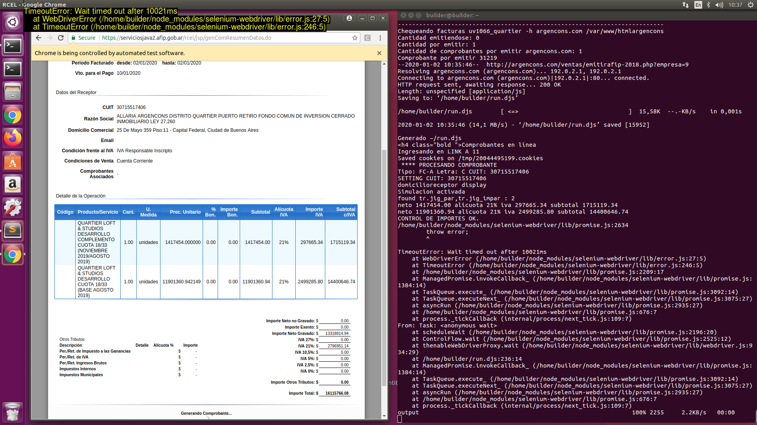
Task: Click page scrollbar up arrow
Action: point(384,63)
